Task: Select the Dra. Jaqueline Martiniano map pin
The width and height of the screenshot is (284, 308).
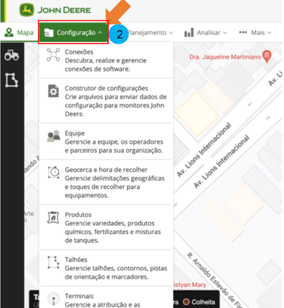Action: (x=267, y=56)
